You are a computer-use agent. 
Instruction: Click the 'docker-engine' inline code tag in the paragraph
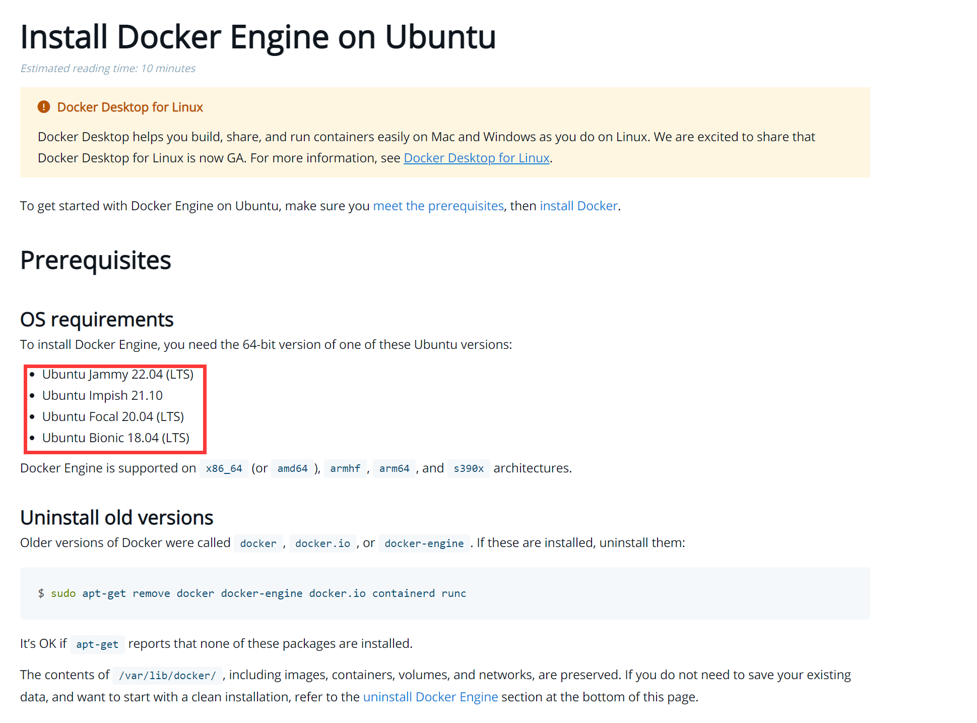[424, 543]
